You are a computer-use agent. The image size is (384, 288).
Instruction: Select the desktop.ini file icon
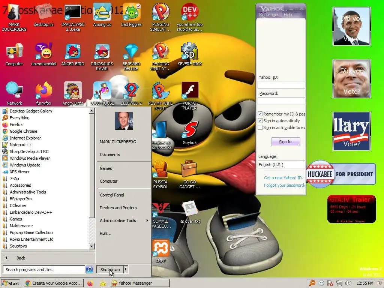coord(43,15)
